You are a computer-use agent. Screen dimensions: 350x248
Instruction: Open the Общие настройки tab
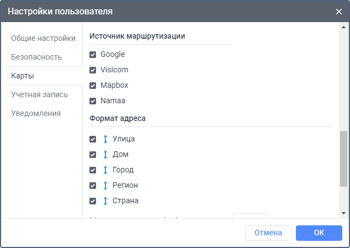click(43, 38)
